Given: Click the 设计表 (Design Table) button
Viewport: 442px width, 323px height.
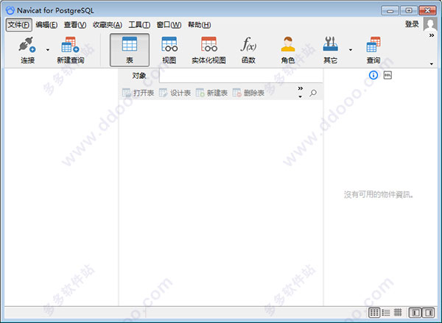Looking at the screenshot, I should [x=175, y=93].
